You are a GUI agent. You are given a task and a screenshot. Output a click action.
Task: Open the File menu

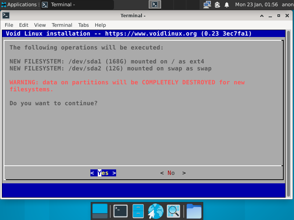coord(9,25)
